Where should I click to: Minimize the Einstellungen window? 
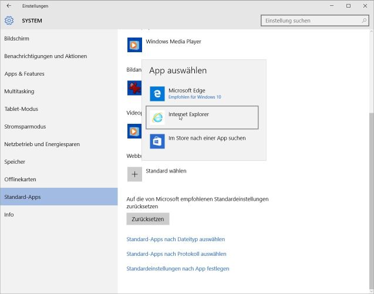332,6
